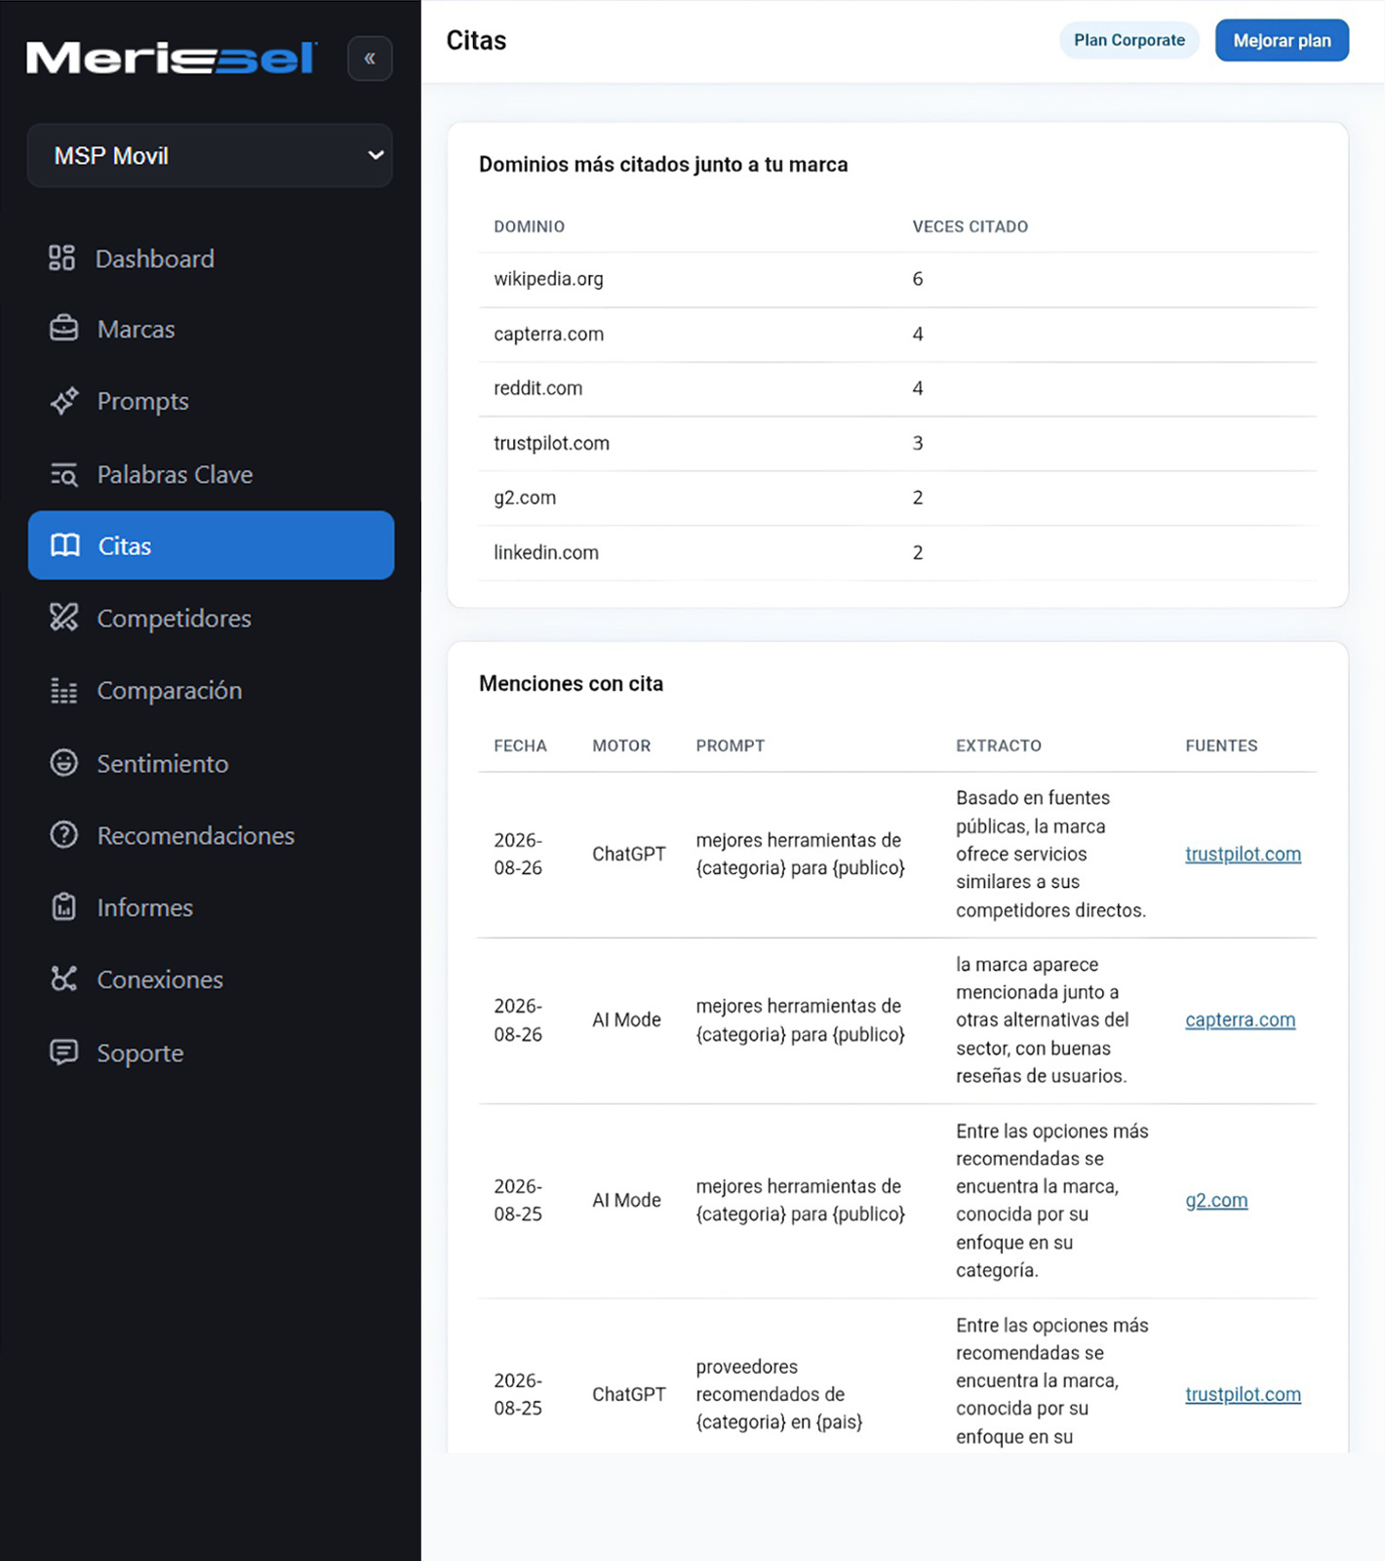Click the 'Menciones con cita' heading
The height and width of the screenshot is (1561, 1385).
571,683
